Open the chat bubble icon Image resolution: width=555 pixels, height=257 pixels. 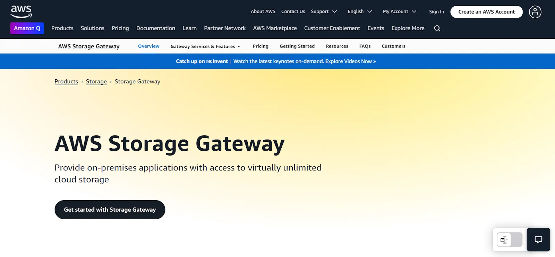538,239
